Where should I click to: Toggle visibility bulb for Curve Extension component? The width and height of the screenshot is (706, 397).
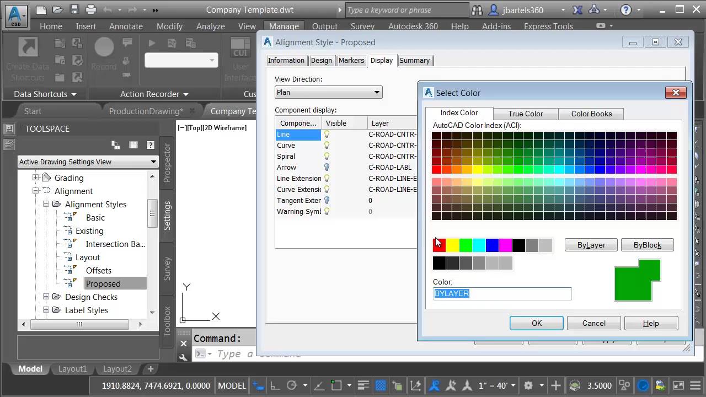(327, 189)
